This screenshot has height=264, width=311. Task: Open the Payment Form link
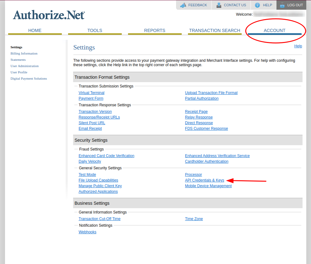pyautogui.click(x=91, y=98)
